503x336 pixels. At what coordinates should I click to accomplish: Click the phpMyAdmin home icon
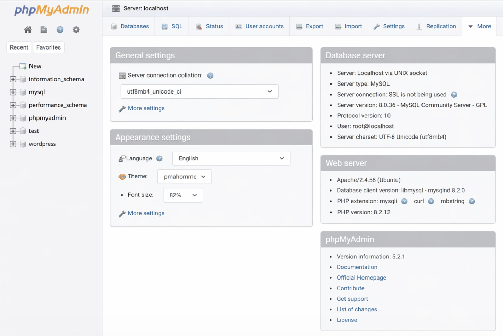(28, 30)
